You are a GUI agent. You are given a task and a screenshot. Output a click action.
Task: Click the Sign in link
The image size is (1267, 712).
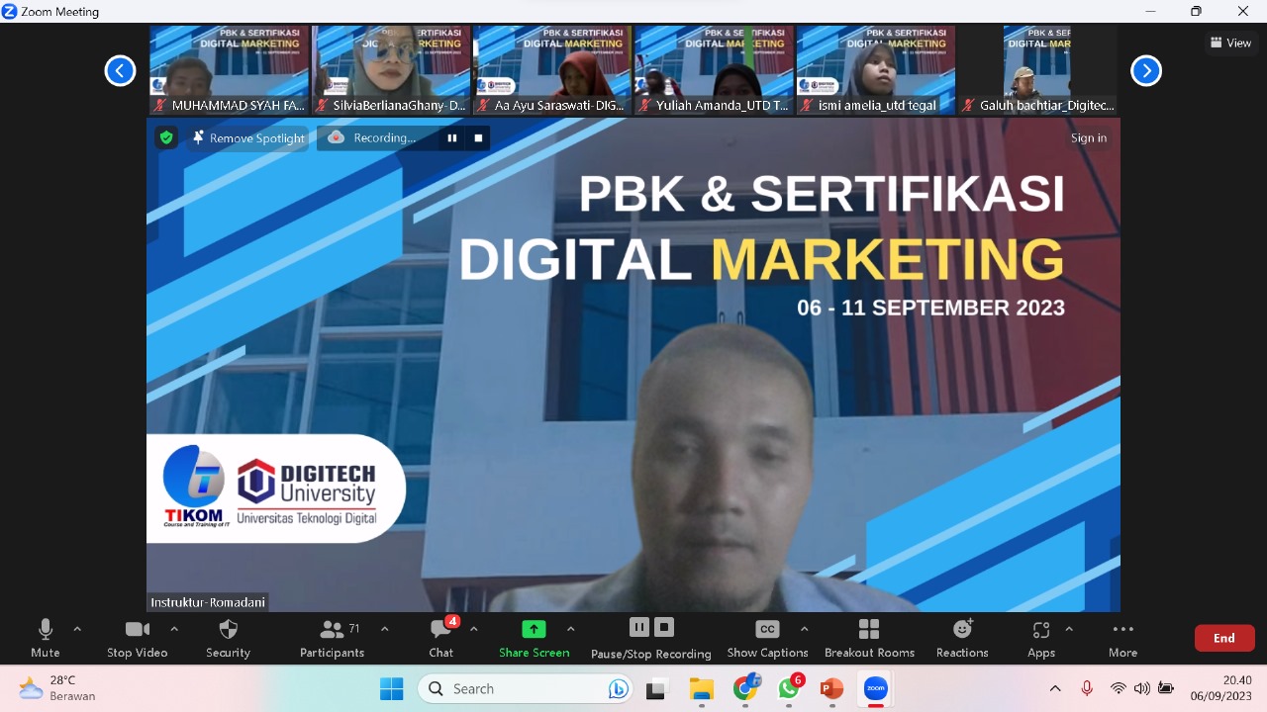(1089, 137)
